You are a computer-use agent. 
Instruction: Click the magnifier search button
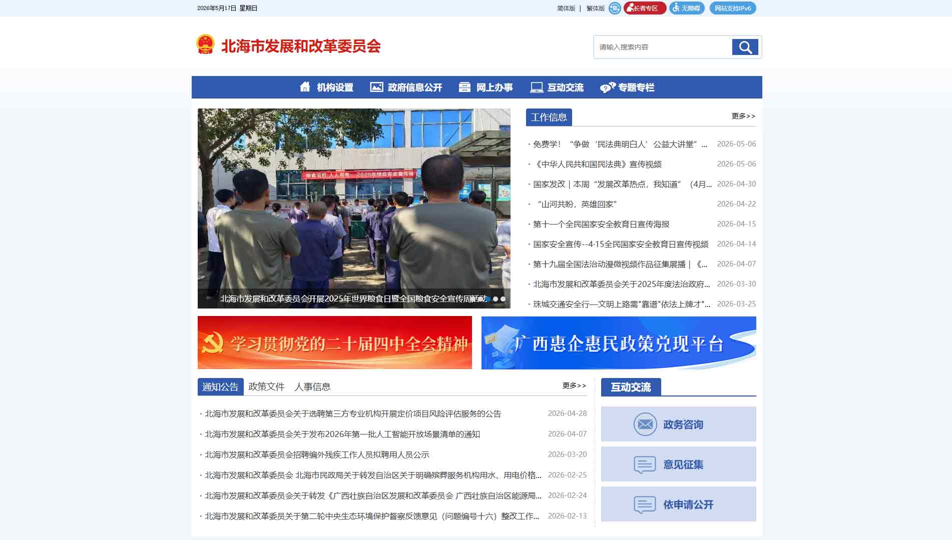[745, 47]
